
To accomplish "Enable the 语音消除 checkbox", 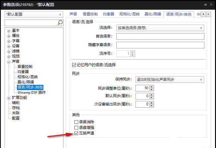I will click(x=76, y=122).
